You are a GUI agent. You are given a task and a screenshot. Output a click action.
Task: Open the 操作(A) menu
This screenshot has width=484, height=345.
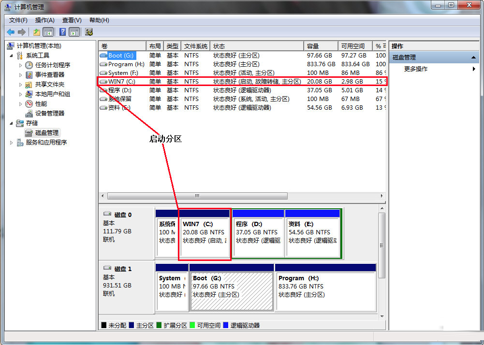(44, 20)
